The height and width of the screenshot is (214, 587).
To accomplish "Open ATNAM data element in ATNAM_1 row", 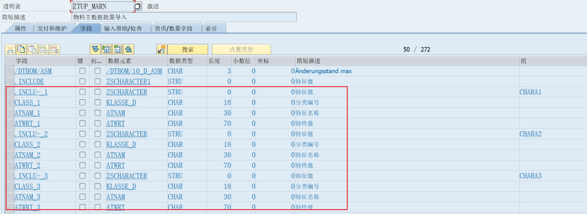I will click(116, 113).
